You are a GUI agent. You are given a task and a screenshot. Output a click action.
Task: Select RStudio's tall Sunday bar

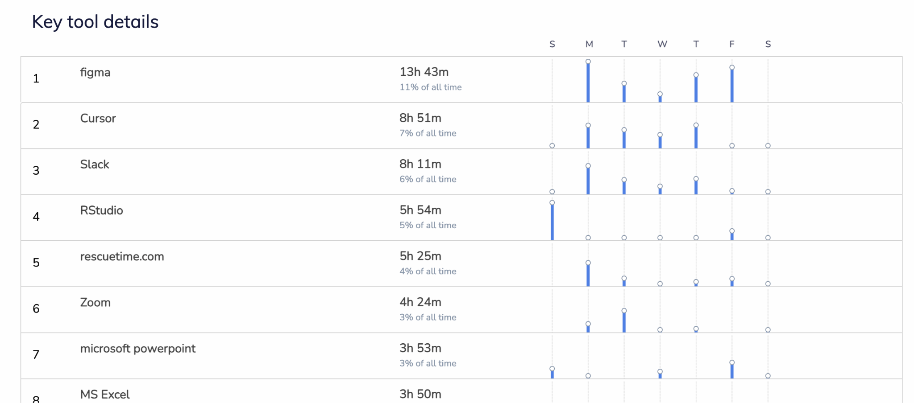coord(552,222)
